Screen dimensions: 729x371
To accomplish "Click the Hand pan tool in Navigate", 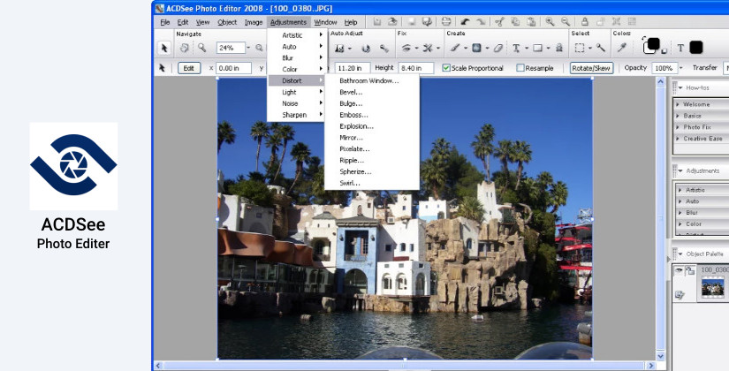I will 185,48.
